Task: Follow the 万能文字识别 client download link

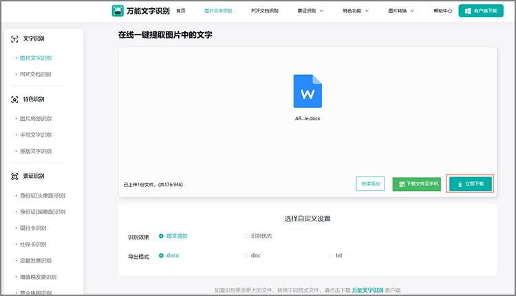Action: 373,291
